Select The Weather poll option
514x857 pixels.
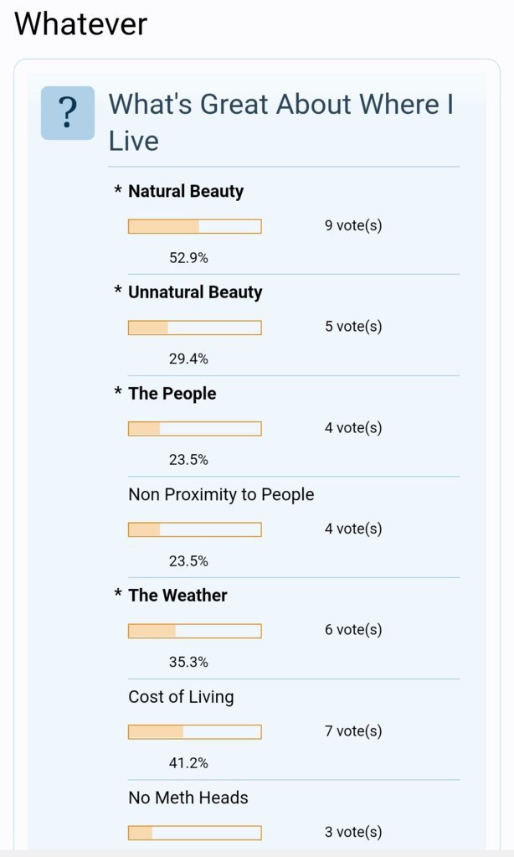(177, 595)
